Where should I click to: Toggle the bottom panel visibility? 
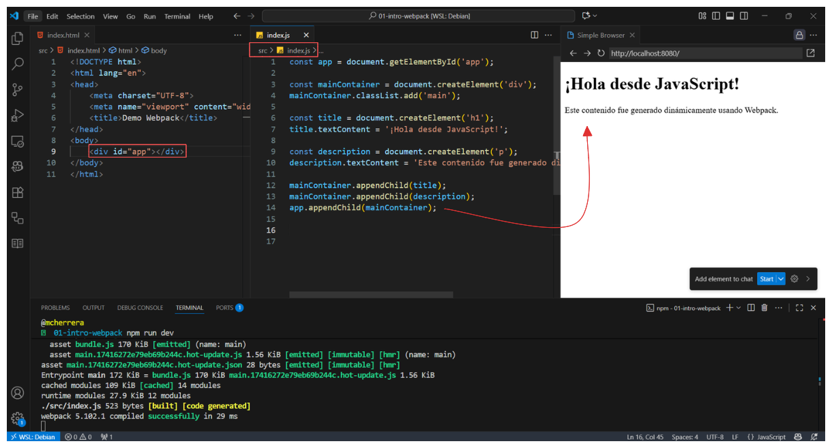click(730, 16)
